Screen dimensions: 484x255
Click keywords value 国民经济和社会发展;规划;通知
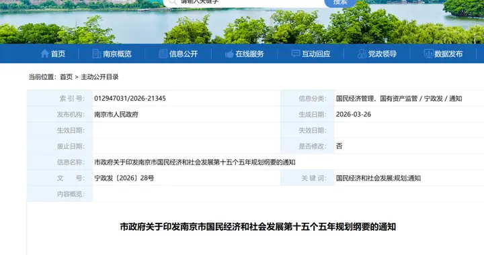[x=378, y=178]
